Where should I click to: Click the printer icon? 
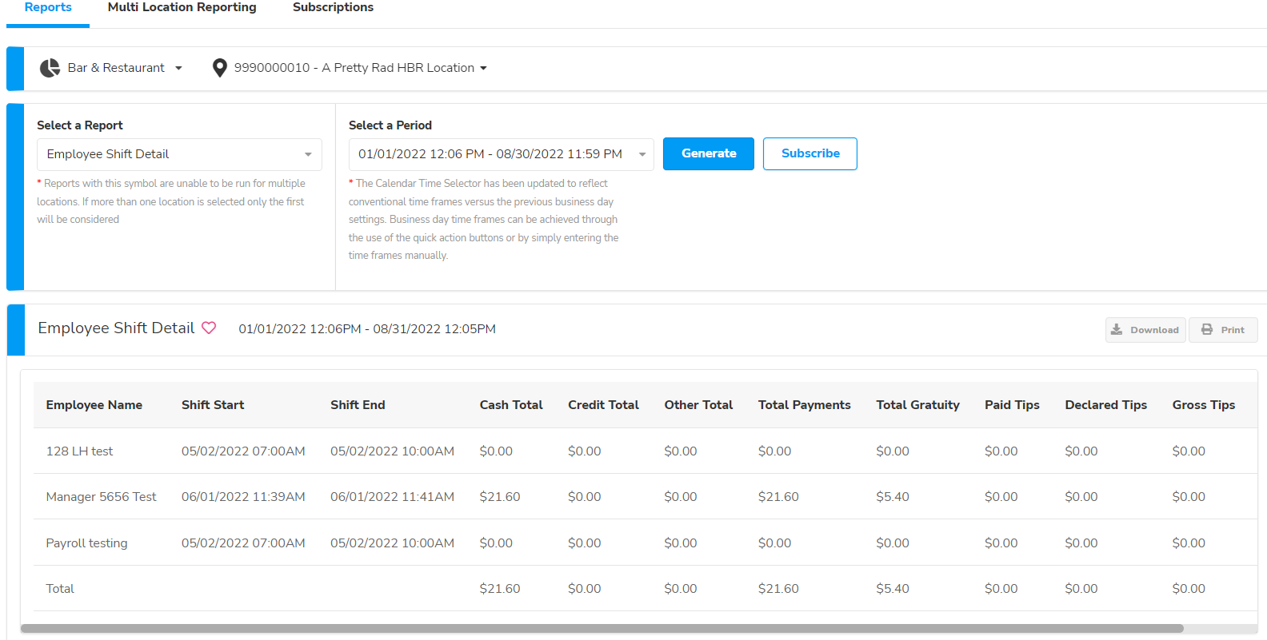(1207, 330)
